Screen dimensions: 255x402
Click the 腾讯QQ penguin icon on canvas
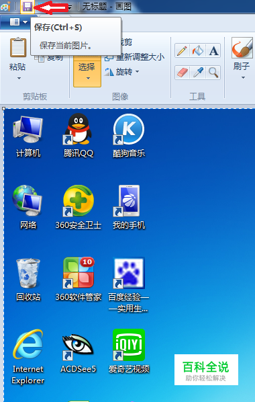pyautogui.click(x=79, y=128)
